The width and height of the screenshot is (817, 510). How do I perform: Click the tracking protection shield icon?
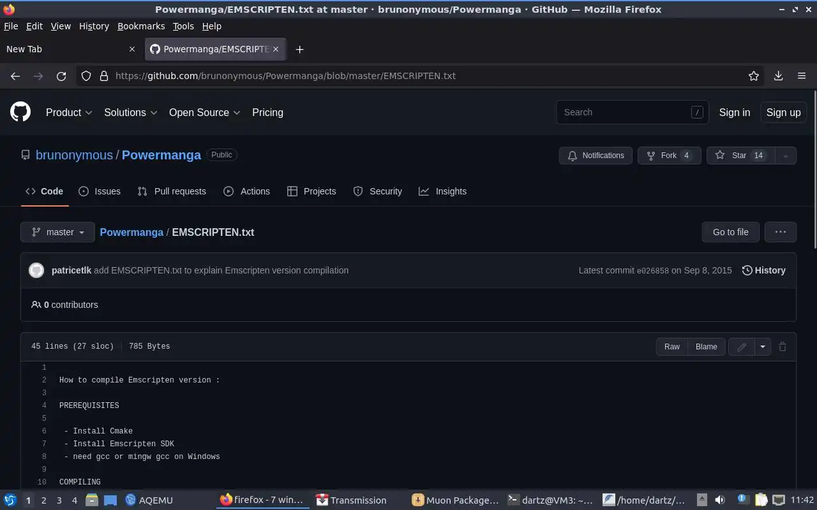[x=86, y=76]
